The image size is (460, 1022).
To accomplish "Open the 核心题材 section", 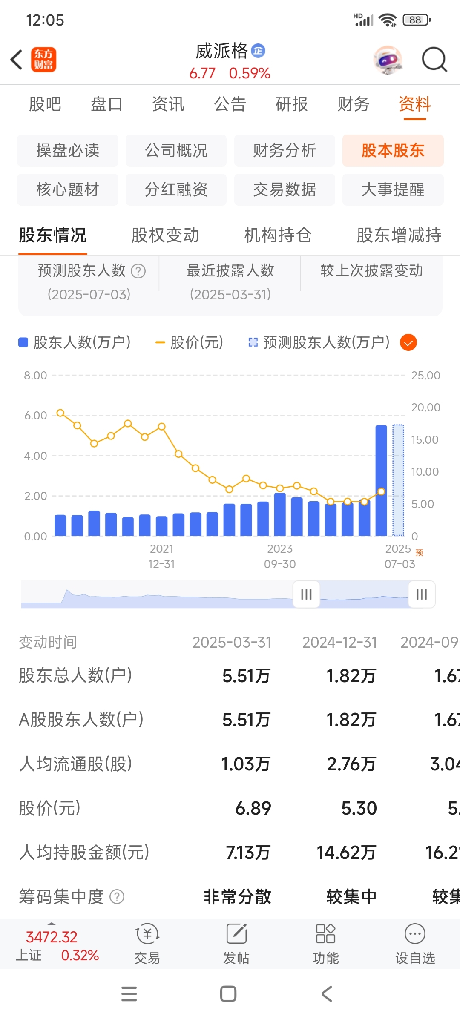I will click(68, 189).
